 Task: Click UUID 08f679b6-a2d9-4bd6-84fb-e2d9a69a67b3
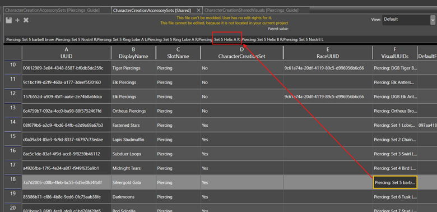66,125
